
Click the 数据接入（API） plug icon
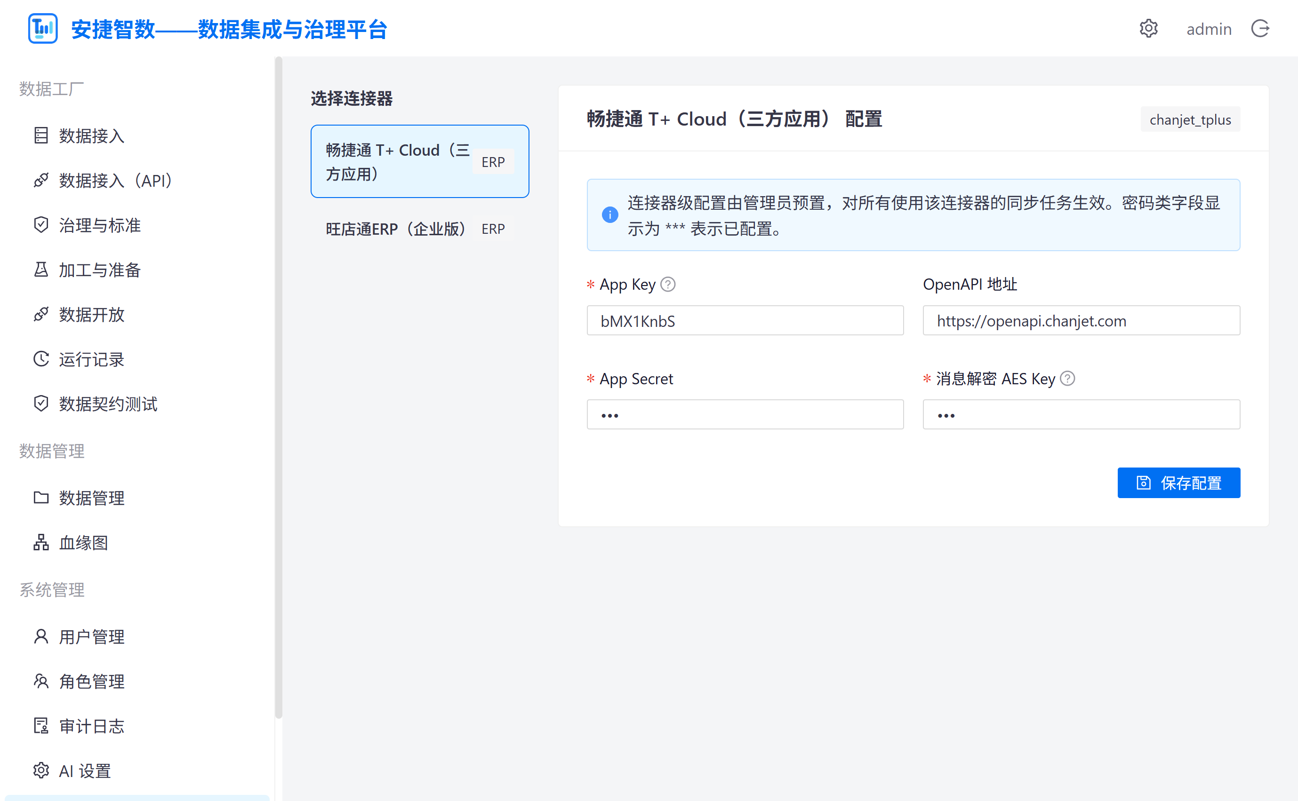(41, 181)
